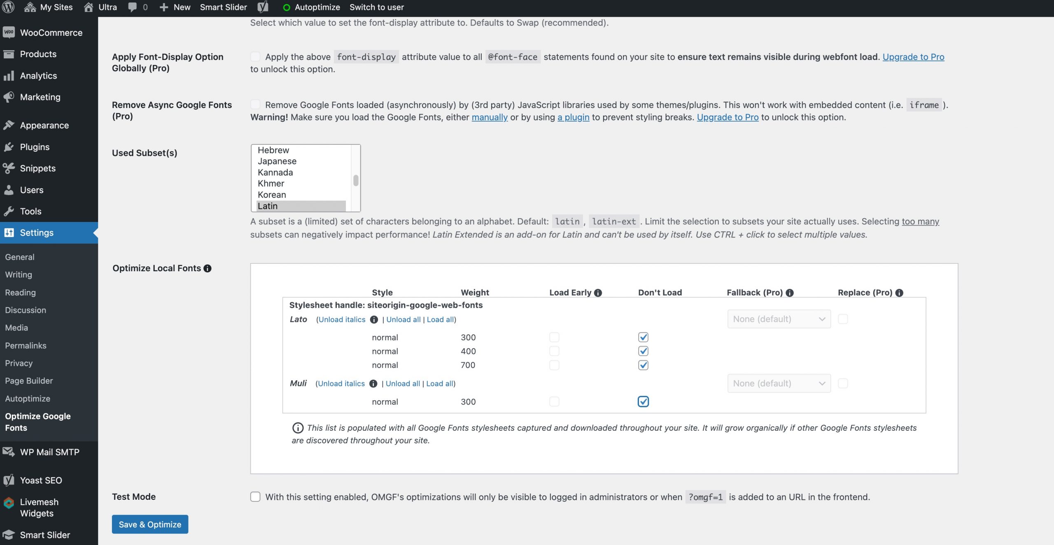This screenshot has width=1054, height=545.
Task: Click the info icon beside Load Early header
Action: click(598, 293)
